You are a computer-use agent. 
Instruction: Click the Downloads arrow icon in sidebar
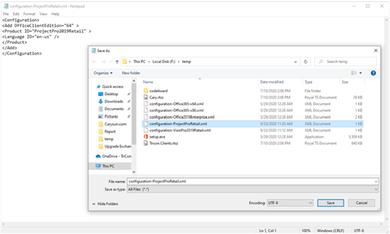pos(101,101)
